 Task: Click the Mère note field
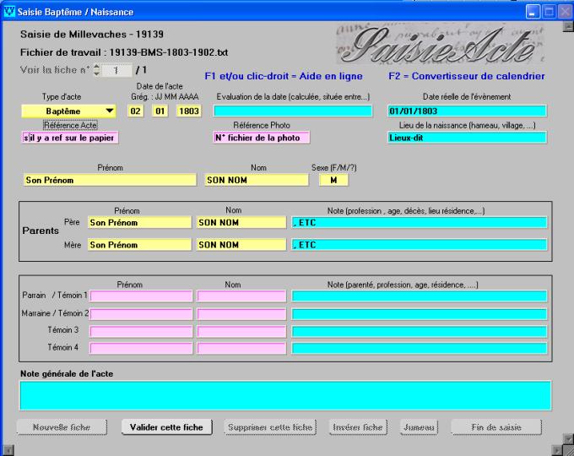(420, 245)
